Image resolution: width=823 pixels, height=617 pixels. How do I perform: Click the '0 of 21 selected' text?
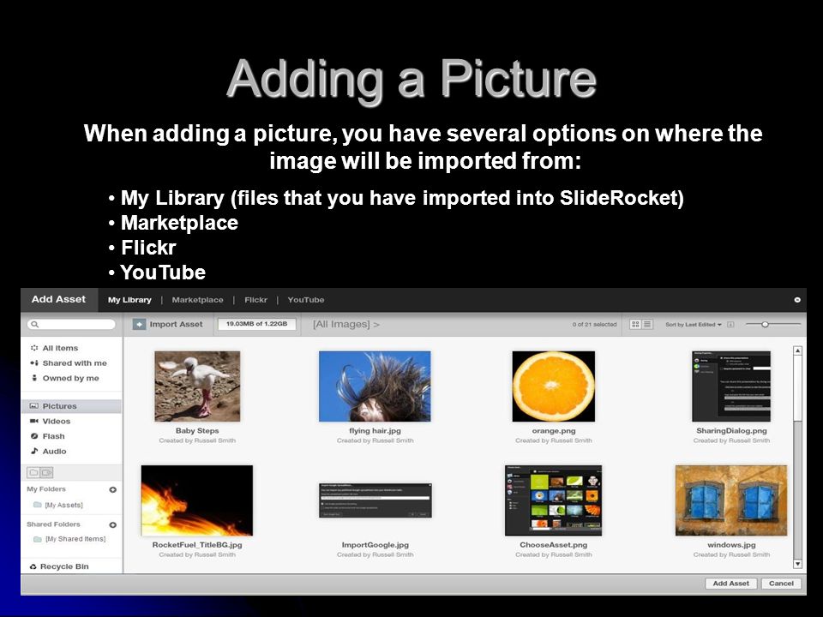click(x=595, y=324)
